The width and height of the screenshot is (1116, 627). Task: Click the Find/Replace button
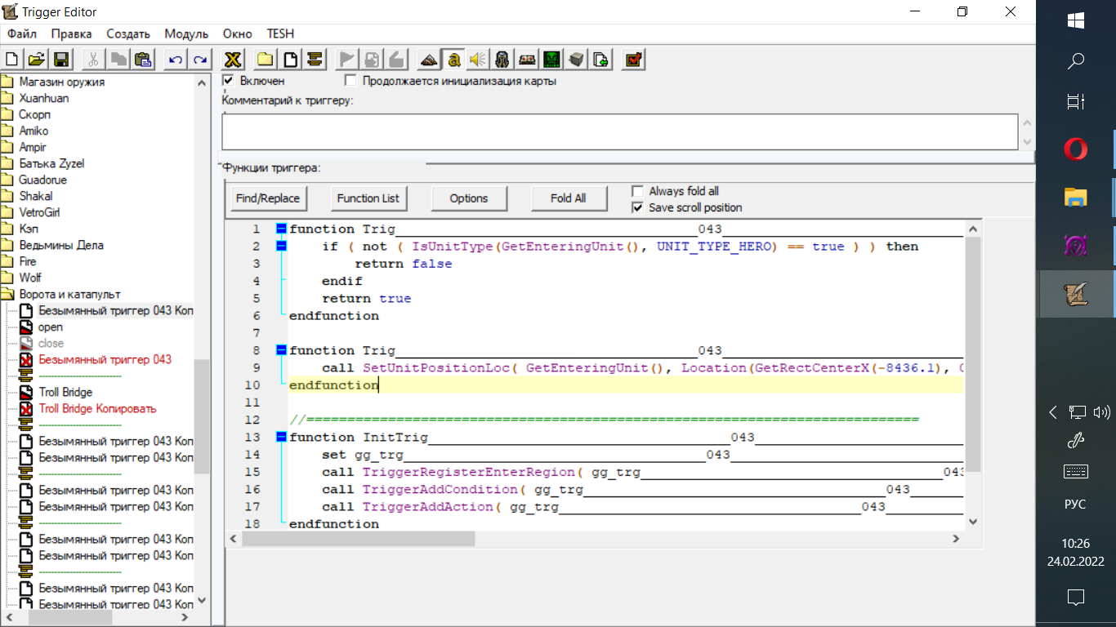[x=267, y=198]
